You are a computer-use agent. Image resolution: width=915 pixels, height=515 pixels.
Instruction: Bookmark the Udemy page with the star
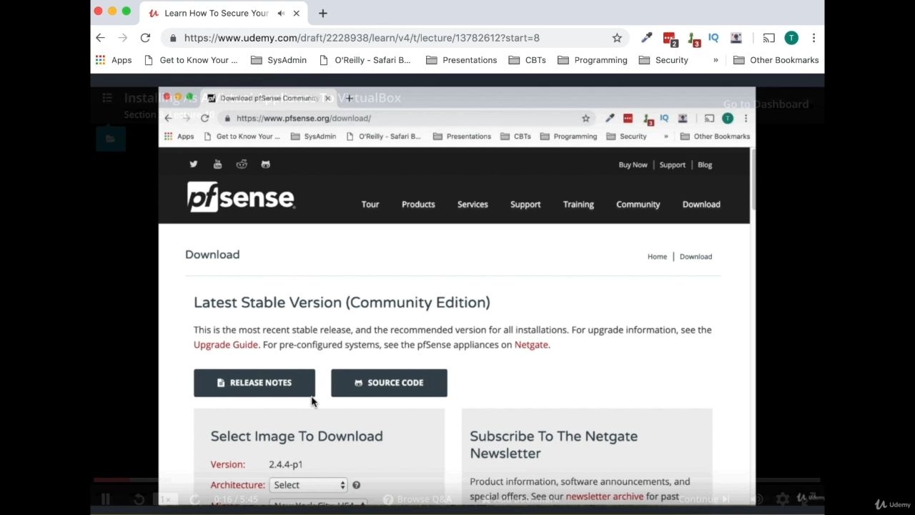coord(617,38)
